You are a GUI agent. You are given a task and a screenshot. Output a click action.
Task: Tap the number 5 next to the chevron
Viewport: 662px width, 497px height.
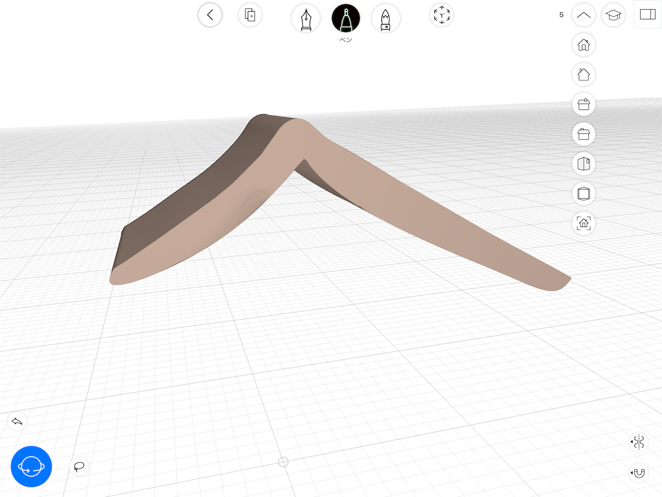click(561, 15)
